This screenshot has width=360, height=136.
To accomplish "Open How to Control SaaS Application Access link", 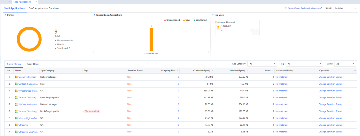I will click(305, 8).
